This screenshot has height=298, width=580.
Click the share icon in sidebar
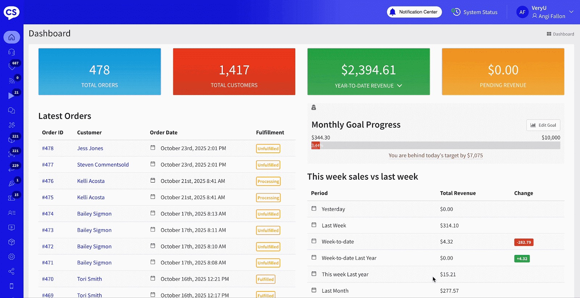pyautogui.click(x=12, y=271)
